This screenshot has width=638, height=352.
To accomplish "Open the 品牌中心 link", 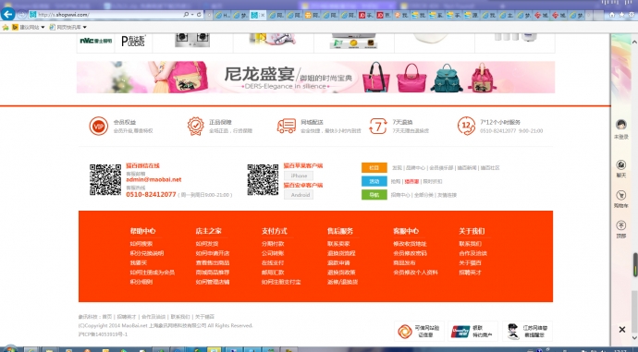I will (415, 168).
